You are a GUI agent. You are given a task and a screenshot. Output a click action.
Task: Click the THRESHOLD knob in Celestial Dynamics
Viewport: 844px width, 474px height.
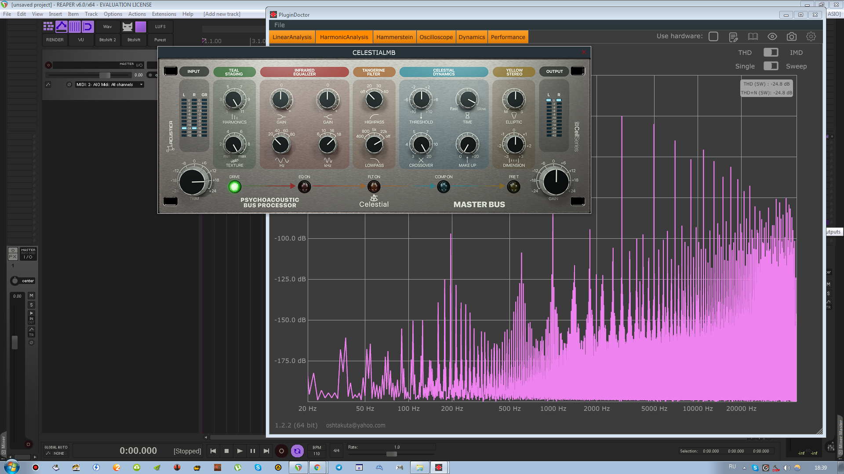coord(421,100)
